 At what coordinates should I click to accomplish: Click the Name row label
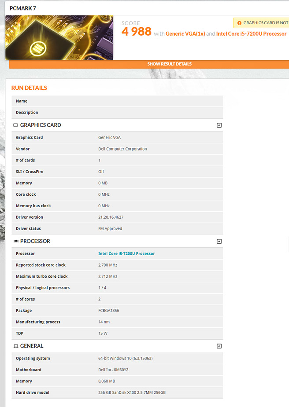22,101
